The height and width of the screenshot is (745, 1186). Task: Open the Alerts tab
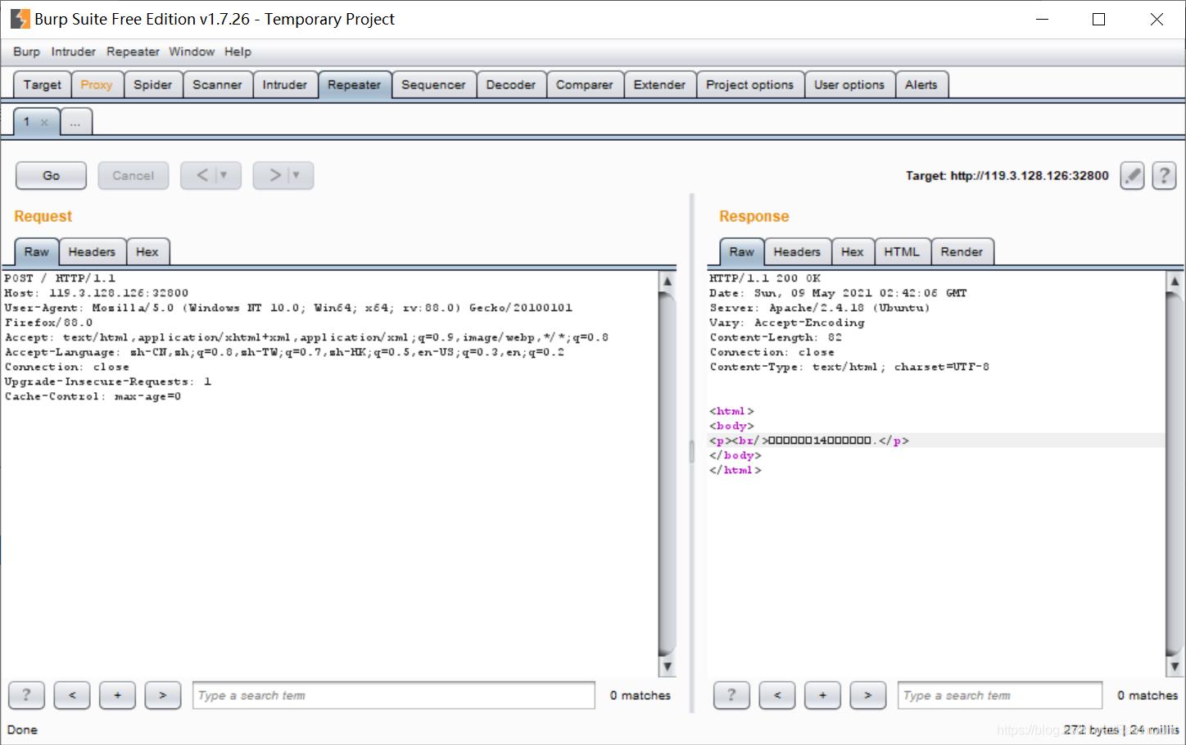(921, 84)
